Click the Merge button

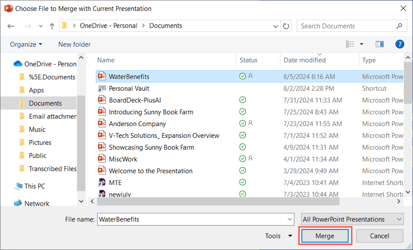(x=325, y=236)
